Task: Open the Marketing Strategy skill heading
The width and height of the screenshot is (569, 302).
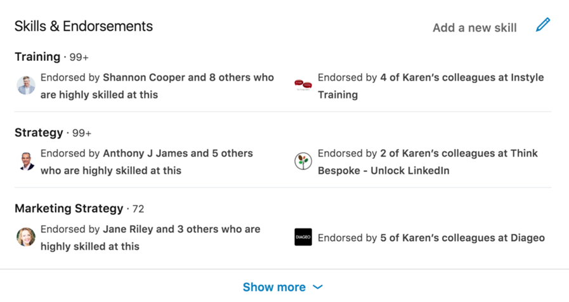Action: pyautogui.click(x=69, y=208)
